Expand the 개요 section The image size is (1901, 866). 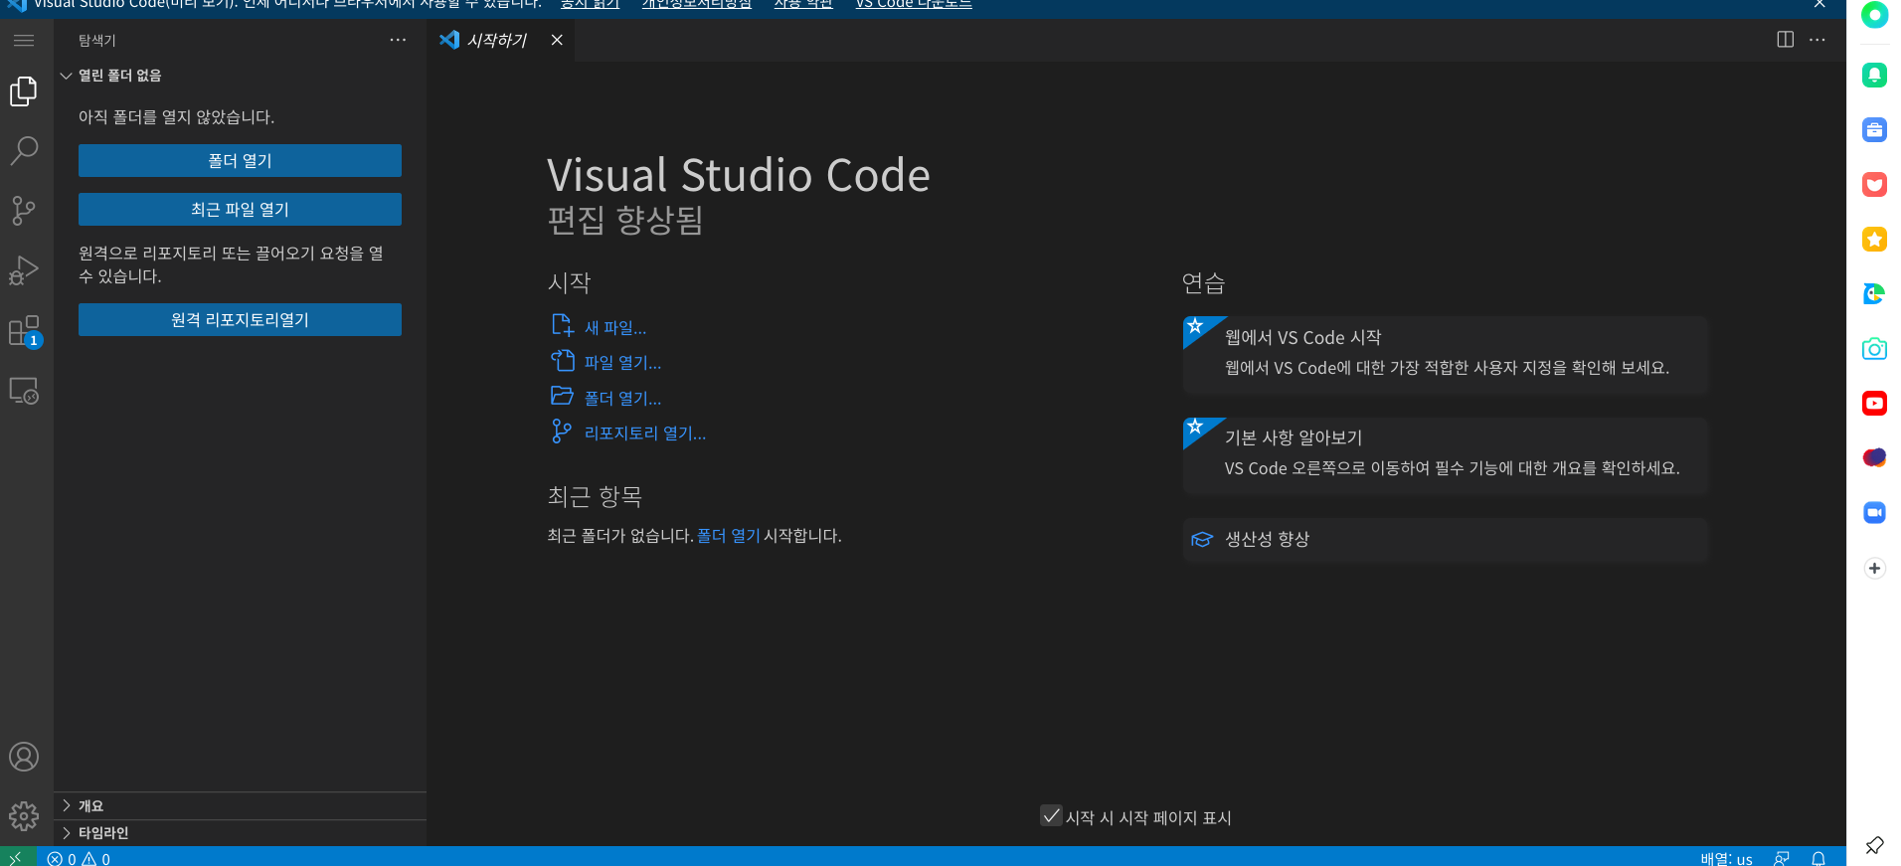coord(240,805)
